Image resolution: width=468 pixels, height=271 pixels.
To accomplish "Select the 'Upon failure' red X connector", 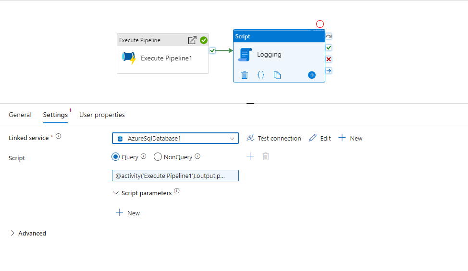I will 329,59.
